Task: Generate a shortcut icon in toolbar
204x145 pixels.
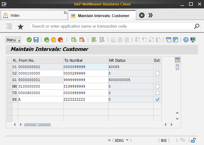Action: [x=175, y=40]
